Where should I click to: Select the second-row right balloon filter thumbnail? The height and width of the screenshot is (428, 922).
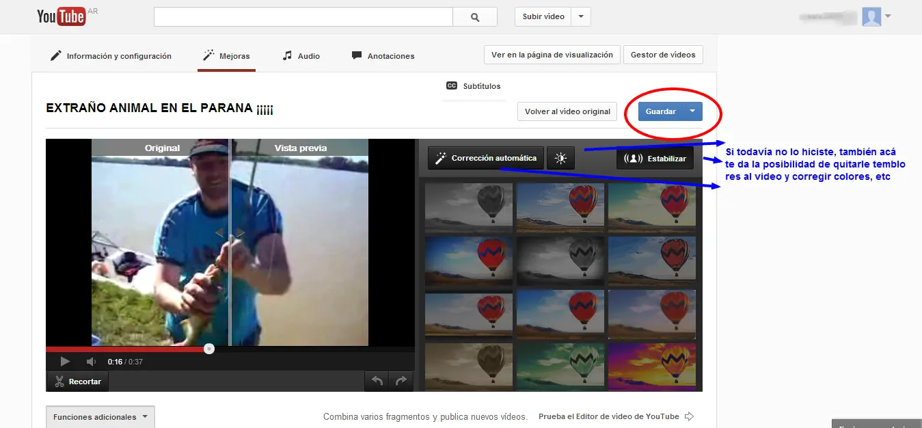652,261
